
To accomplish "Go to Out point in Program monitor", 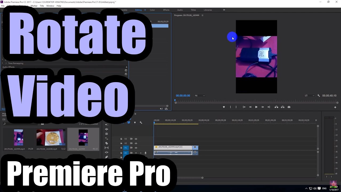I will (269, 107).
